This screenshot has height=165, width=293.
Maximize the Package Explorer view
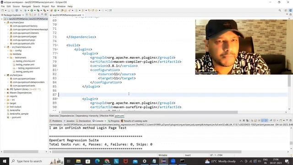click(46, 15)
